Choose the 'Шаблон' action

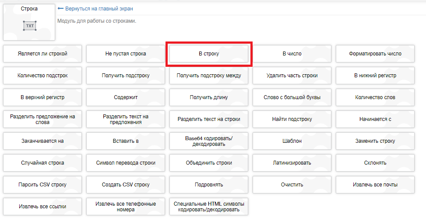(x=292, y=141)
